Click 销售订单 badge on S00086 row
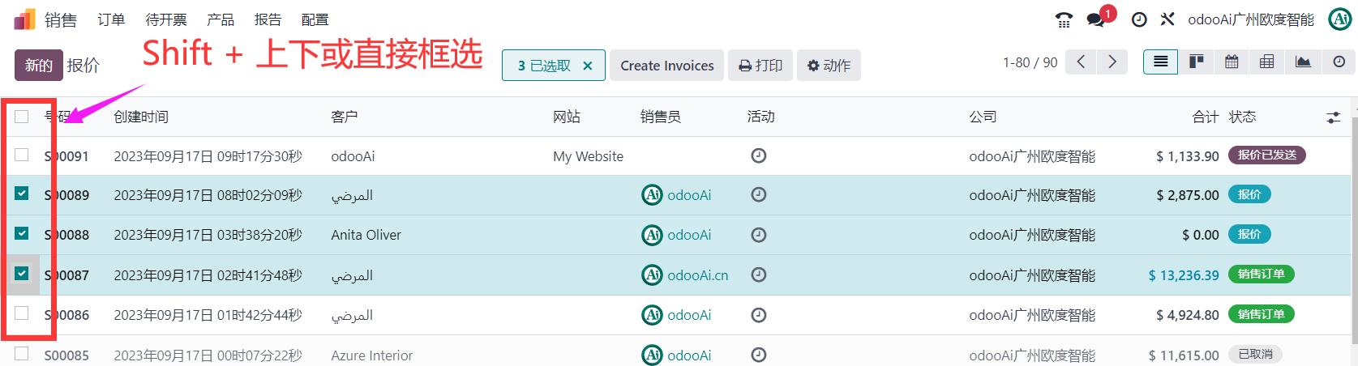 pos(1261,314)
